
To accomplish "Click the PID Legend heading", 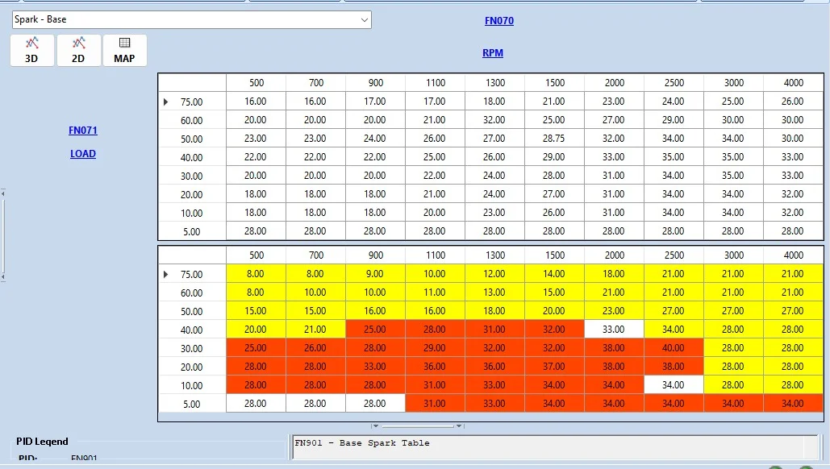I will point(42,442).
